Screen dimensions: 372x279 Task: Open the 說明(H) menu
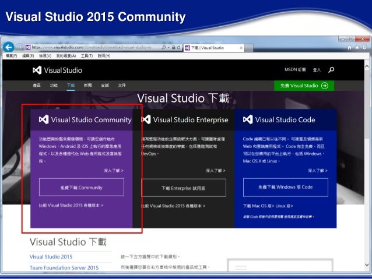[x=104, y=56]
